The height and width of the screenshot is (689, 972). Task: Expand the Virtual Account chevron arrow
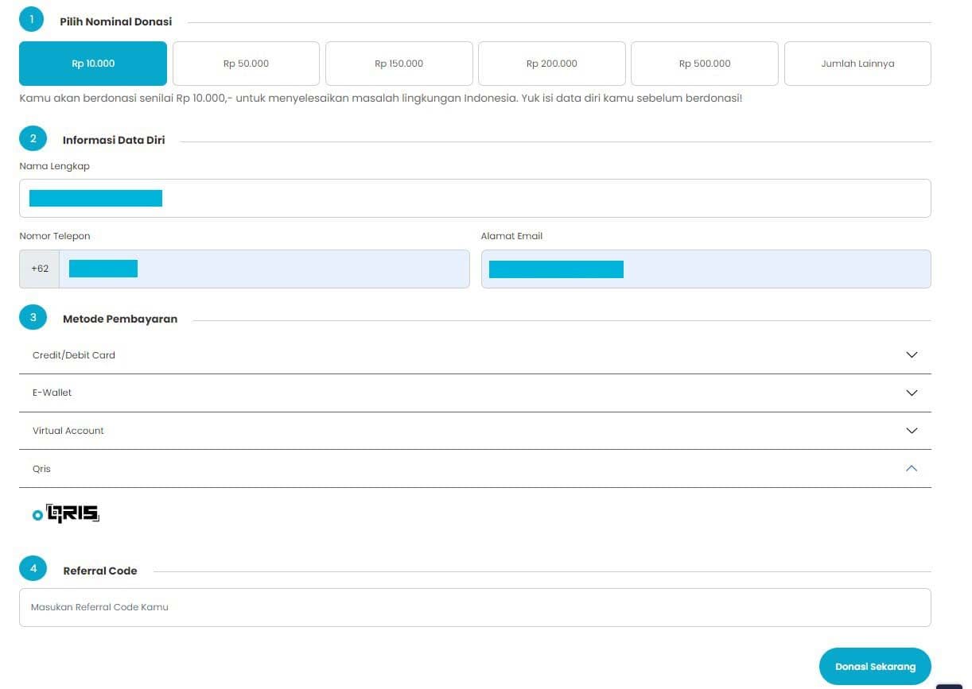point(912,431)
